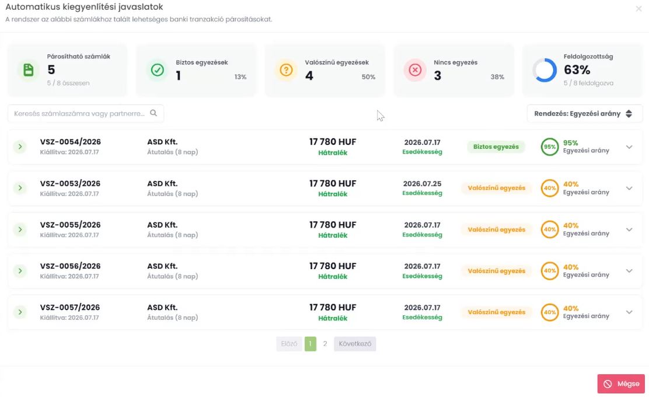Click the magnifier icon in the search box

pos(153,113)
